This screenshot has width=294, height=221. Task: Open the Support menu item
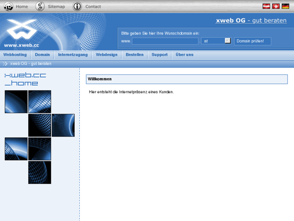pos(160,55)
